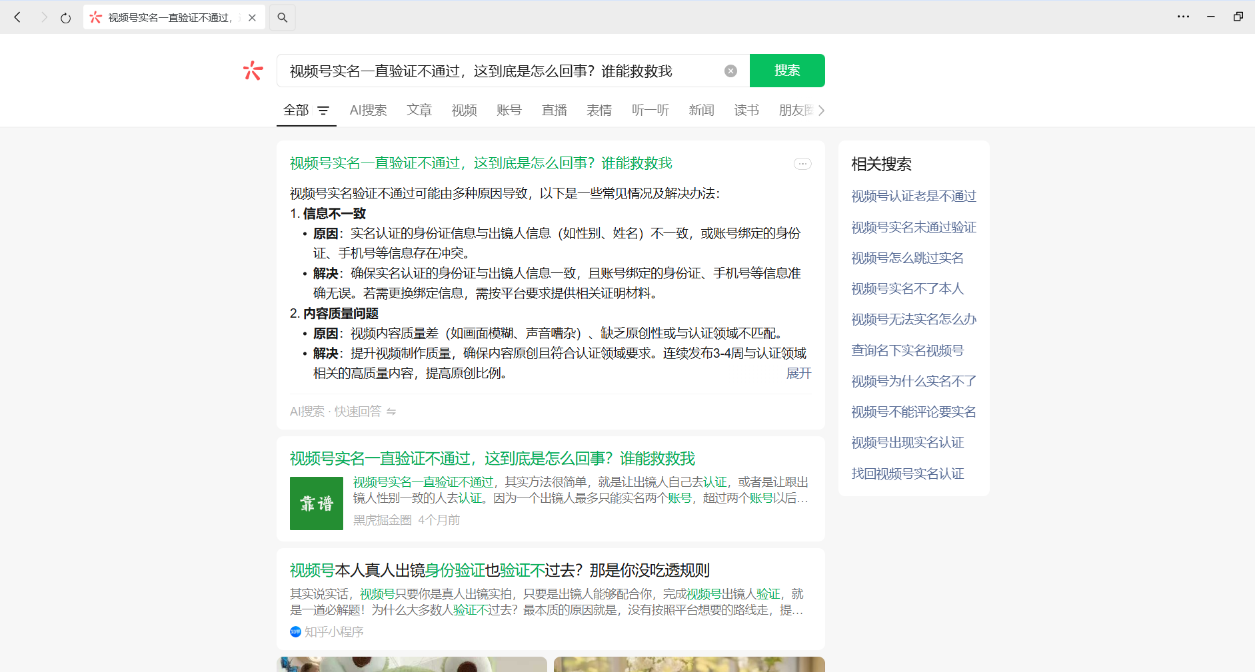
Task: Switch to the 朋友圈 tab
Action: 796,110
